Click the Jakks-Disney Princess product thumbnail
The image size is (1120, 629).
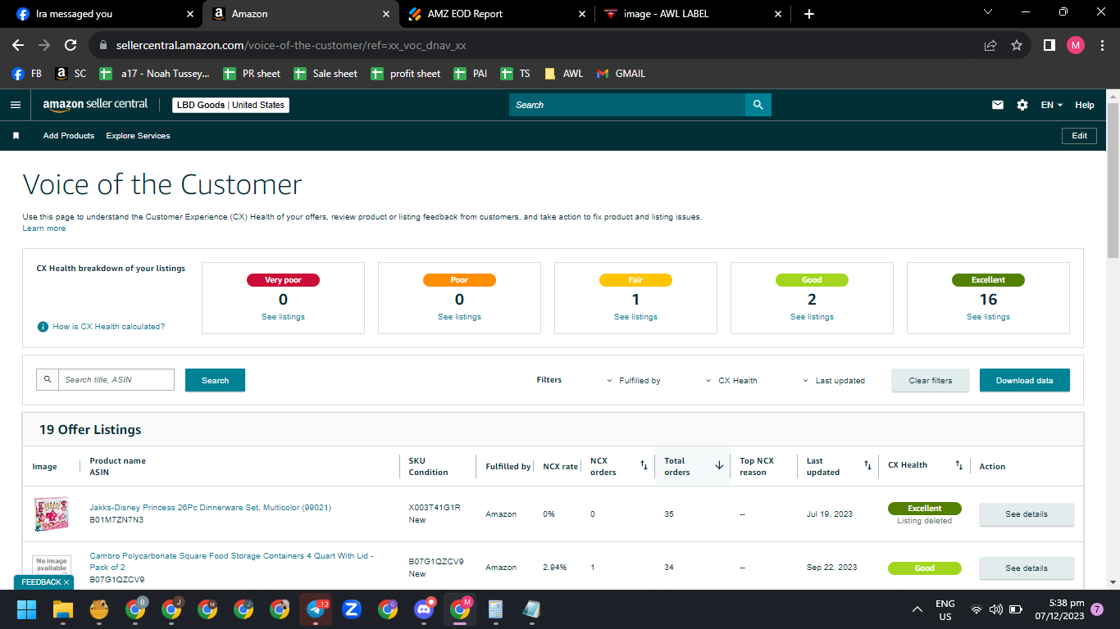(x=51, y=514)
